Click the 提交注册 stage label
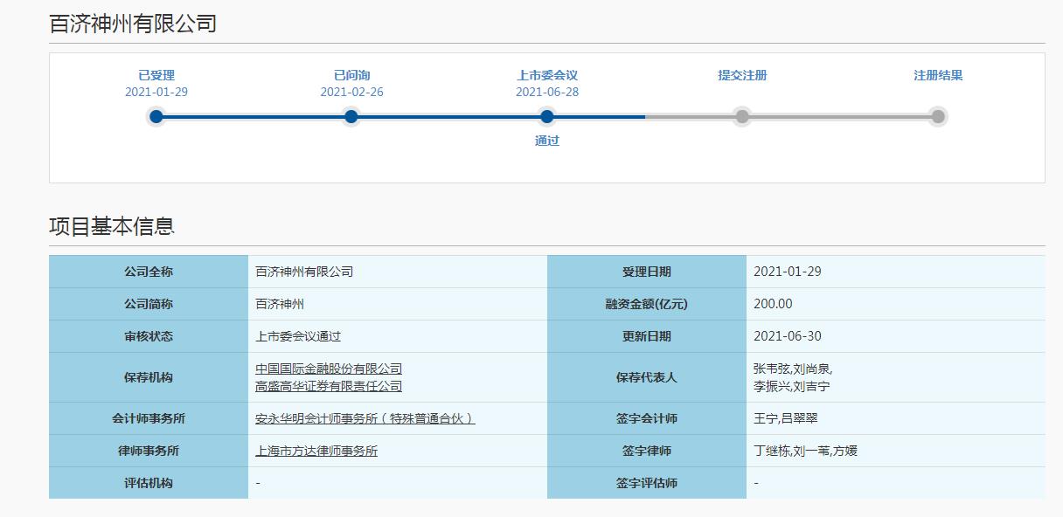This screenshot has height=517, width=1063. tap(742, 75)
